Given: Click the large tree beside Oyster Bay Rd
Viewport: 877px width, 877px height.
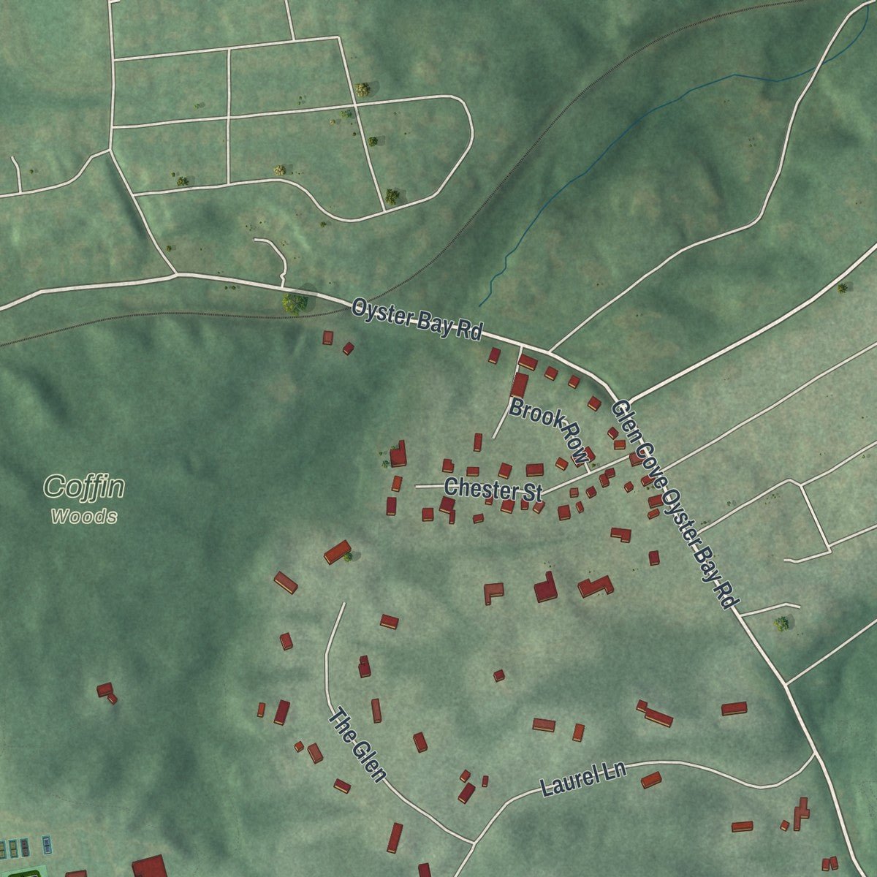Looking at the screenshot, I should tap(295, 302).
